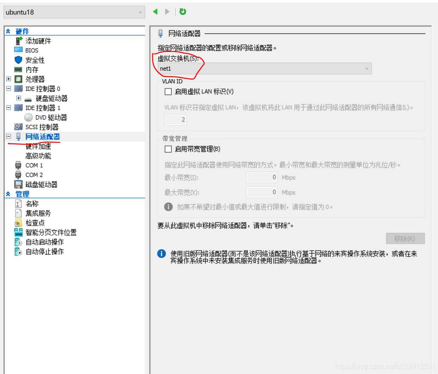Screen dimensions: 438x374
Task: Open the 虚拟交换机 net1 dropdown
Action: pos(264,69)
